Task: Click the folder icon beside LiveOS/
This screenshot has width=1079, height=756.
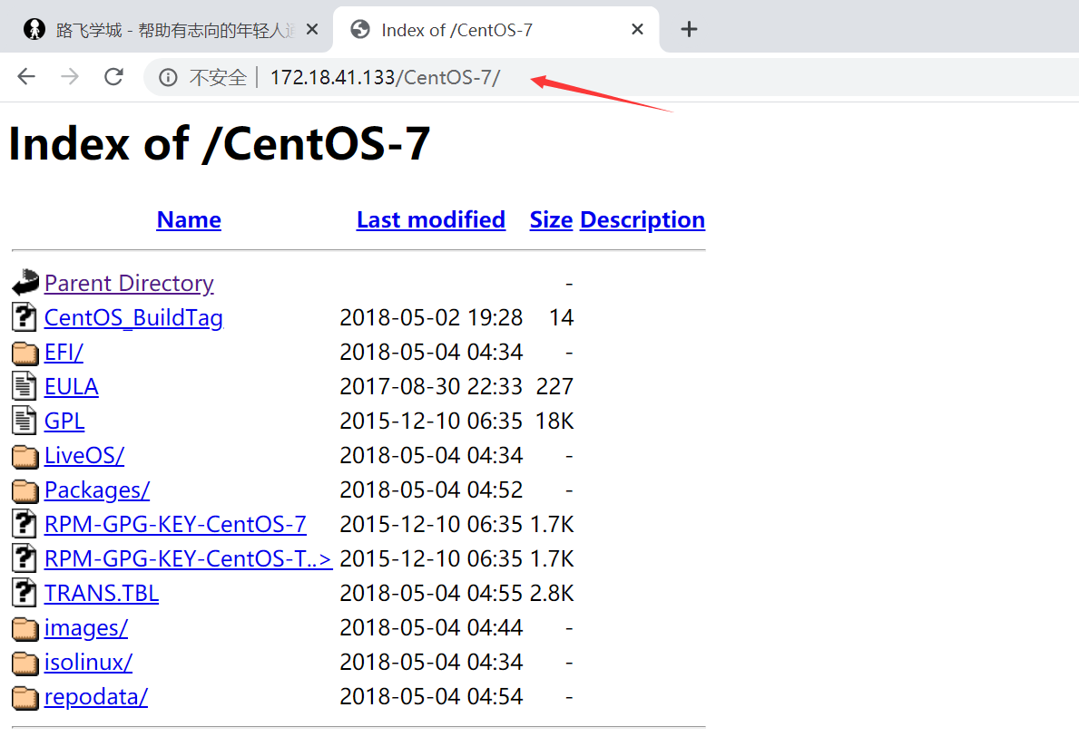Action: point(25,456)
